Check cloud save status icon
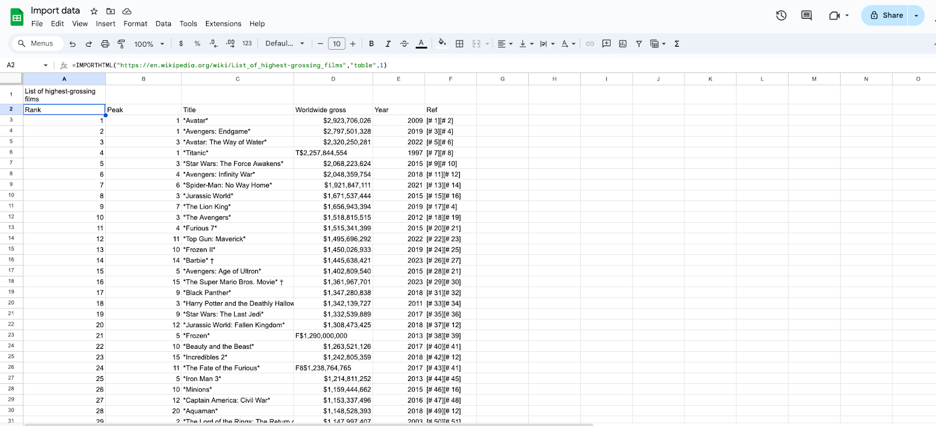Screen dimensions: 936x426 coord(127,11)
